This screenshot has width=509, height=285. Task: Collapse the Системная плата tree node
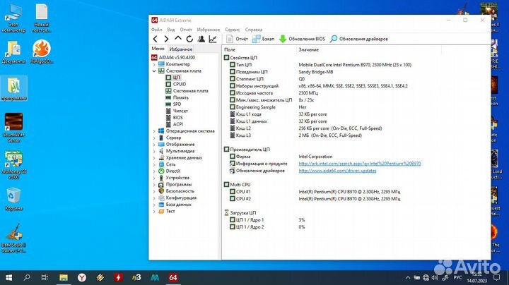pos(154,71)
